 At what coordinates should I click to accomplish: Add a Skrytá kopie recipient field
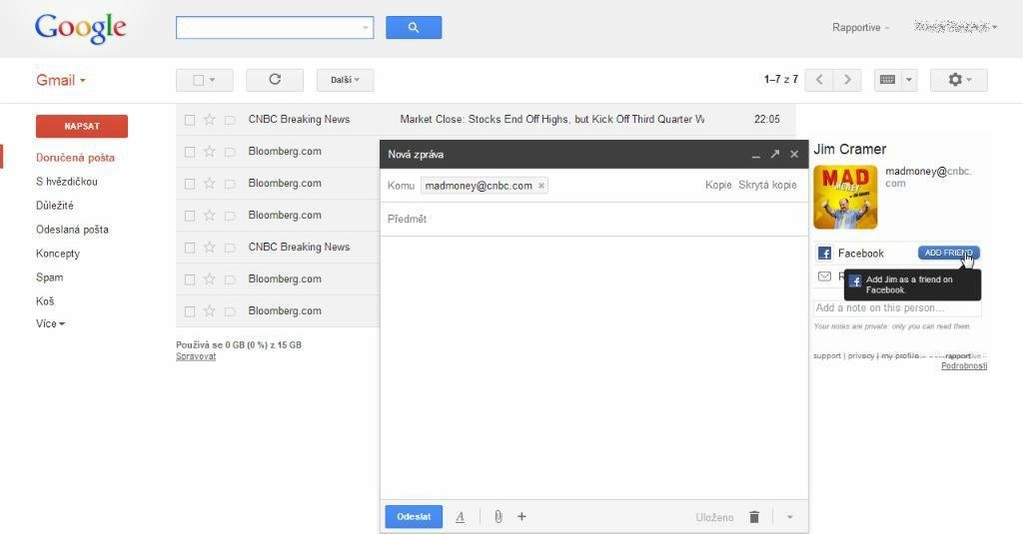click(x=767, y=186)
